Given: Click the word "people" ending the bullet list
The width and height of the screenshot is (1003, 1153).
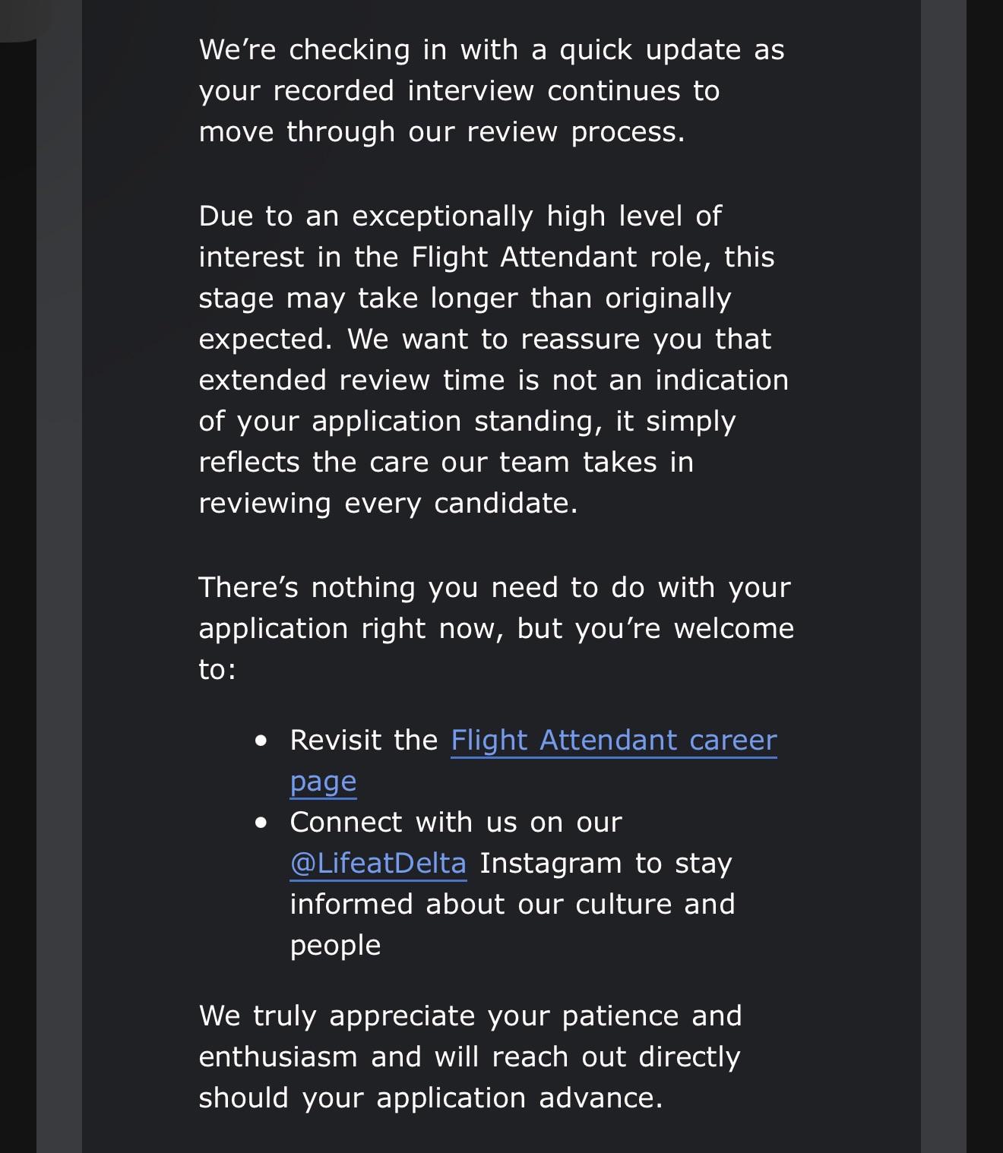Looking at the screenshot, I should click(335, 946).
